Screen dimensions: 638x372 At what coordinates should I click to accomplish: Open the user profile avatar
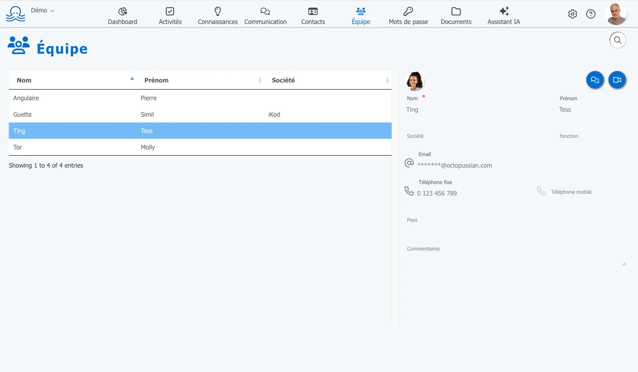coord(616,14)
